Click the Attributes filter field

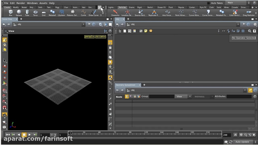tap(239, 97)
